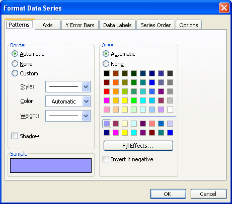The width and height of the screenshot is (232, 204).
Task: Switch to the Data Labels tab
Action: tap(117, 25)
